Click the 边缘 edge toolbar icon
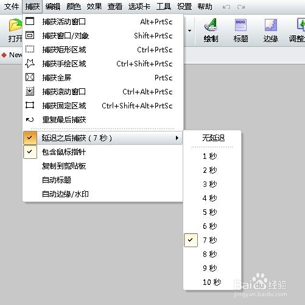 tap(271, 25)
